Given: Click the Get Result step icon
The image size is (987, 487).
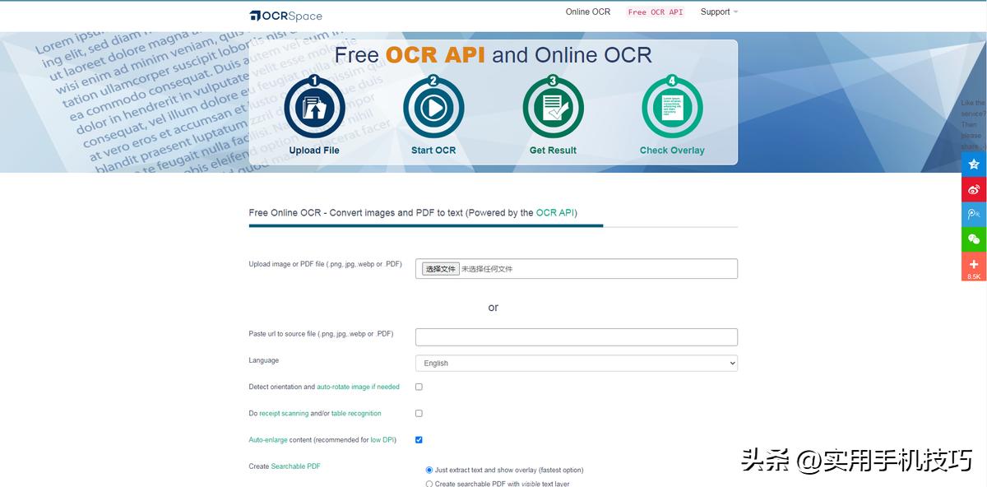Looking at the screenshot, I should tap(553, 108).
